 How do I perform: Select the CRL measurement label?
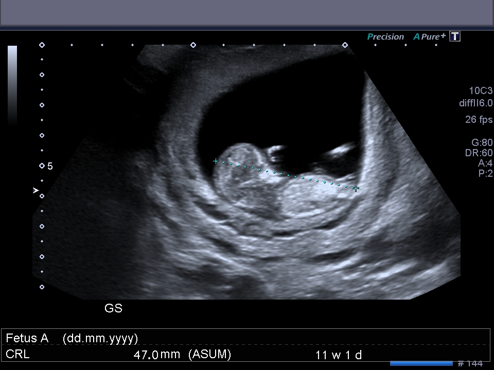click(17, 355)
